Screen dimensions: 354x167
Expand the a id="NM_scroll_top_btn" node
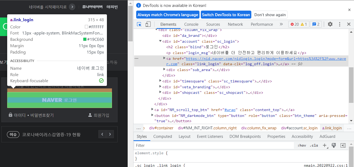152,109
